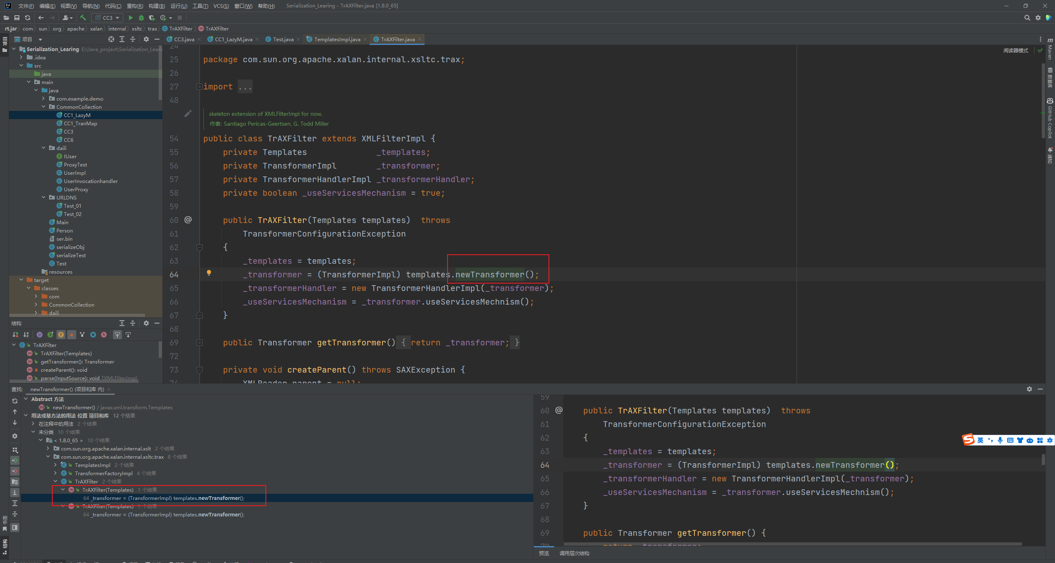Screen dimensions: 1055x563
Task: Click the Info 'i' icon in Find strip
Action: click(15, 493)
